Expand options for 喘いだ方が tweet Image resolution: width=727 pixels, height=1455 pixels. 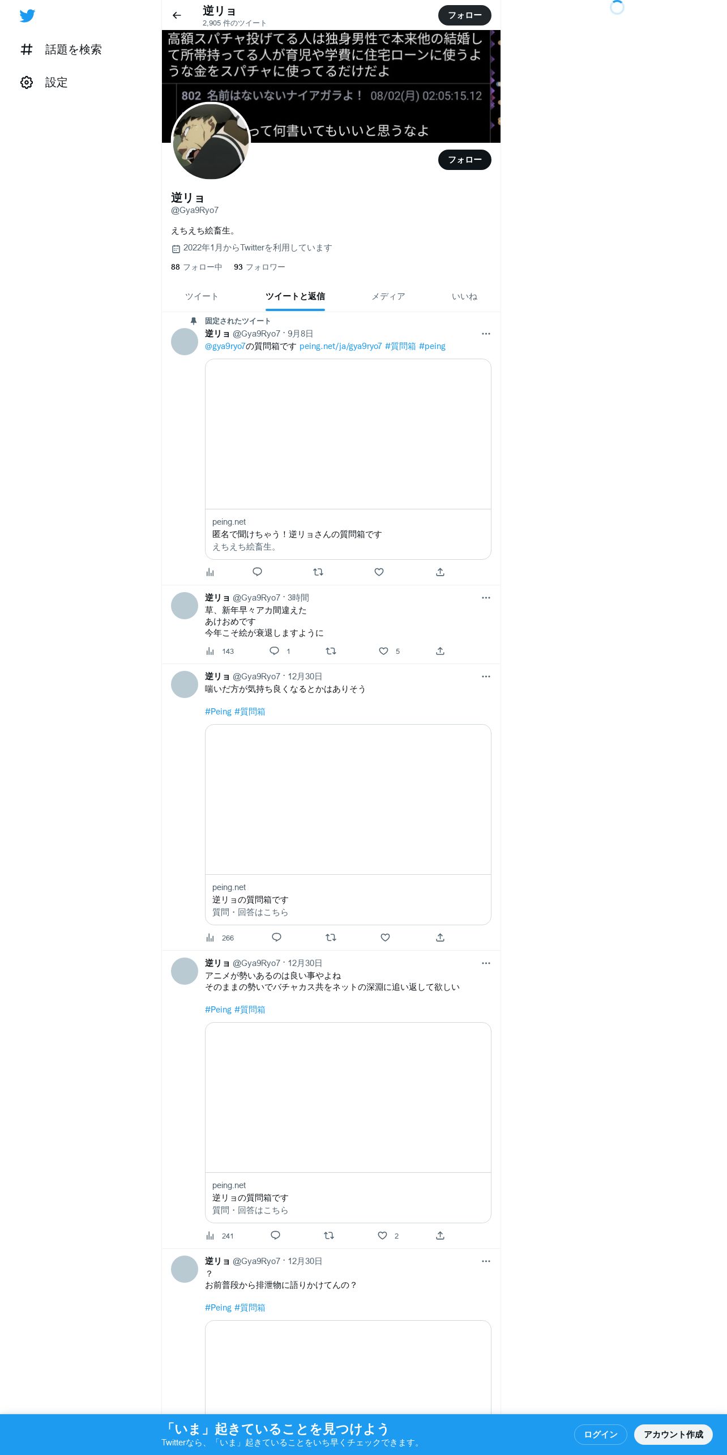(486, 677)
